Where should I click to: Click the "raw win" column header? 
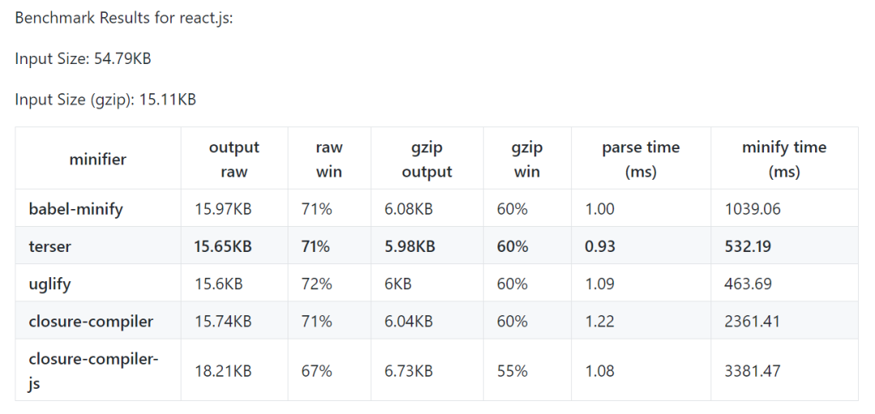(x=329, y=159)
